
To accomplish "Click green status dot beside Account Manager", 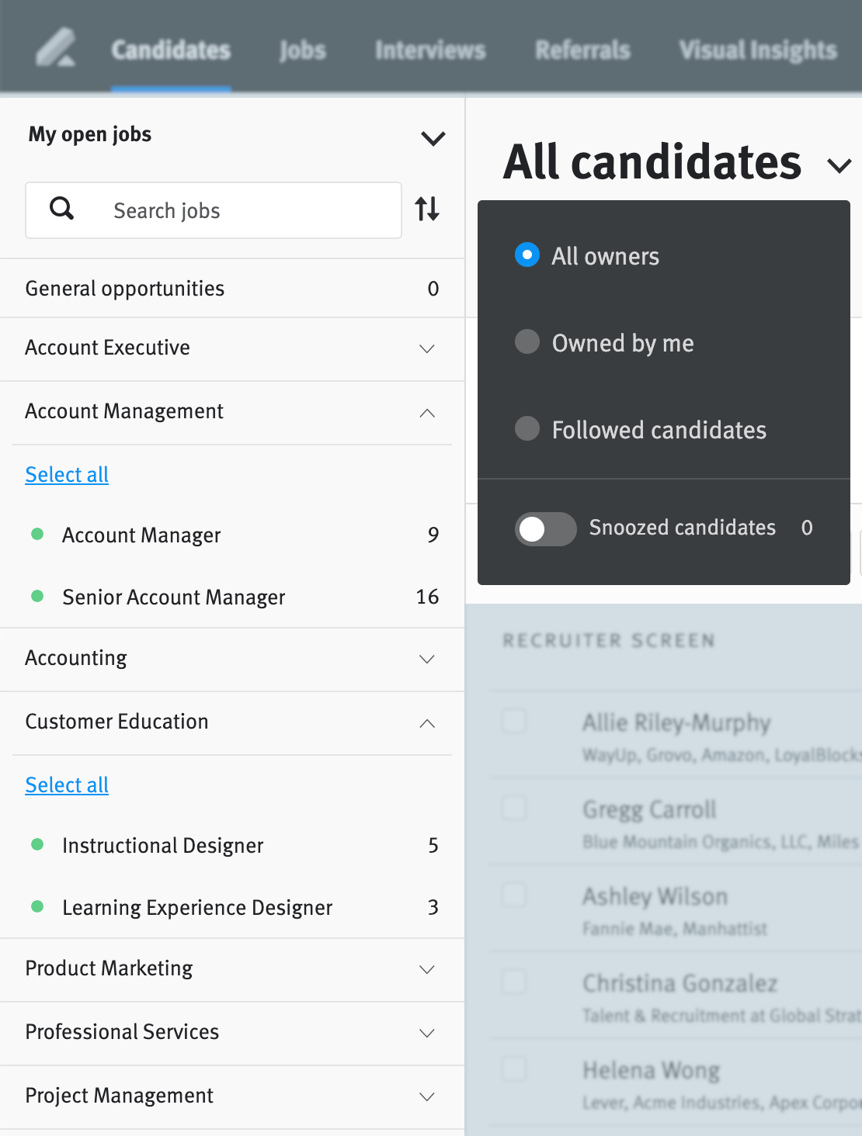I will tap(36, 534).
